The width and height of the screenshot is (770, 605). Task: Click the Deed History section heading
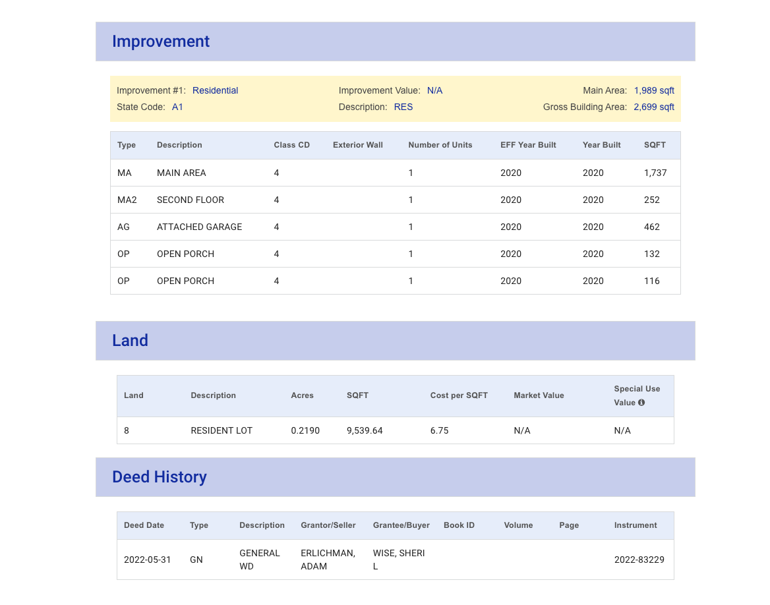(x=160, y=477)
